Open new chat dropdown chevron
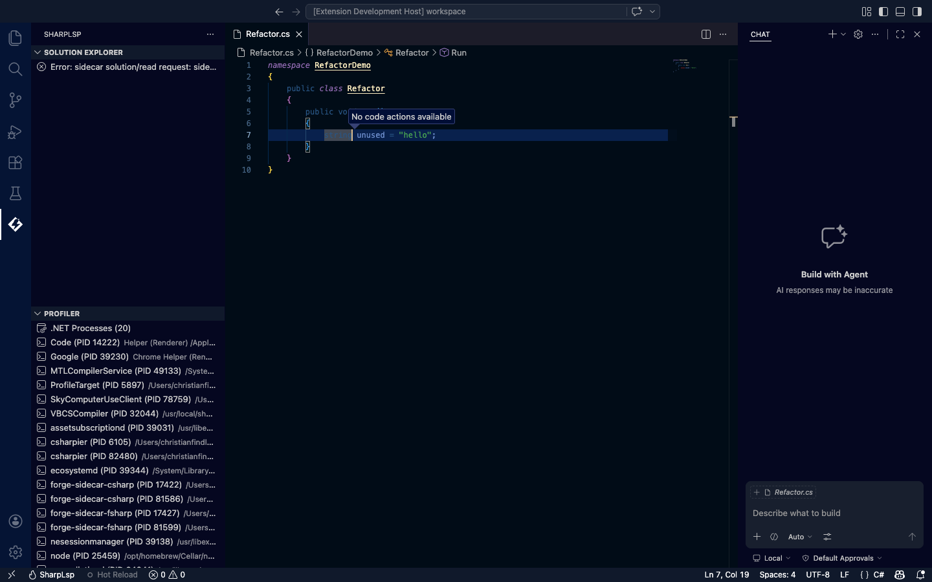Viewport: 932px width, 582px height. click(x=843, y=34)
